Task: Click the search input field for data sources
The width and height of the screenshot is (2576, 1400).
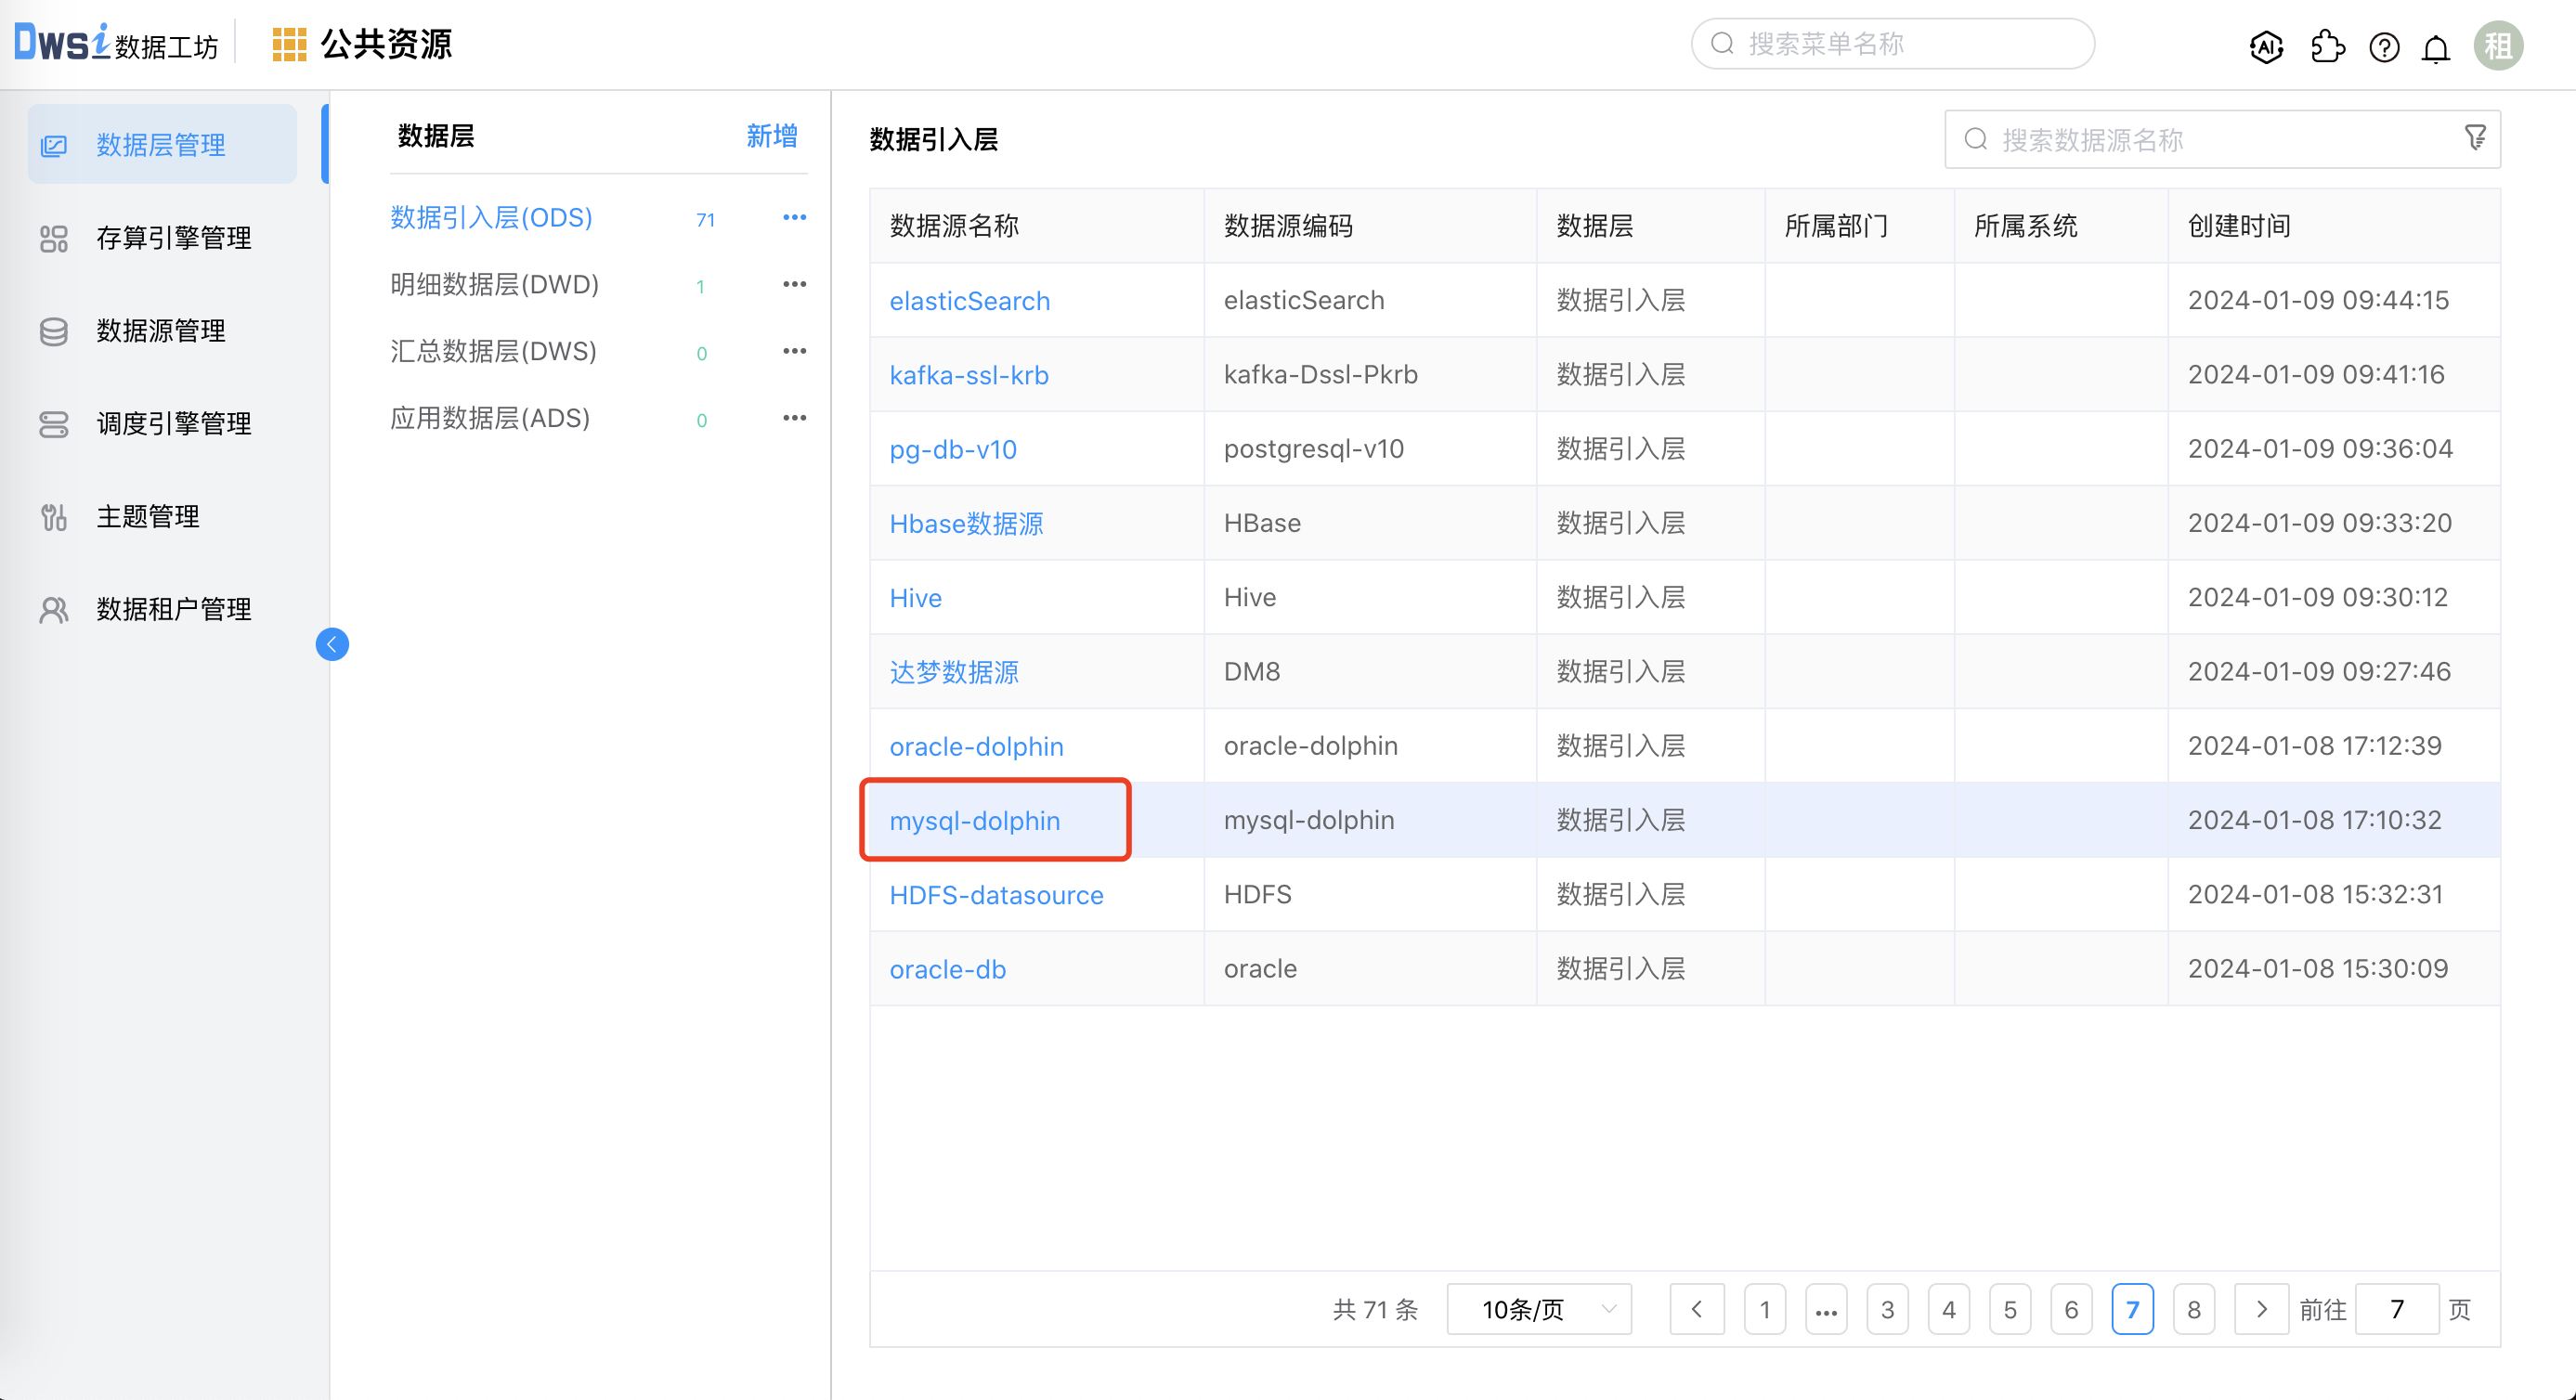Action: point(2216,138)
